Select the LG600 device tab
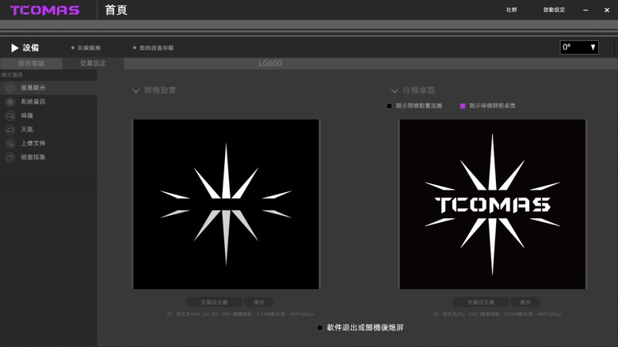Screen dimensions: 618x347 (x=270, y=63)
